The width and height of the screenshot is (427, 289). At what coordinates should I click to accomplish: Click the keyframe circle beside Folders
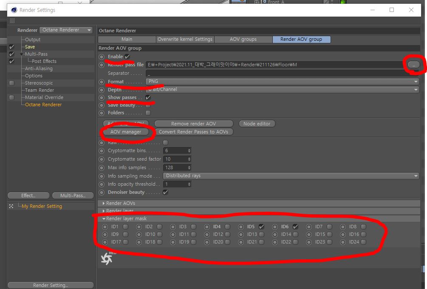tap(102, 113)
